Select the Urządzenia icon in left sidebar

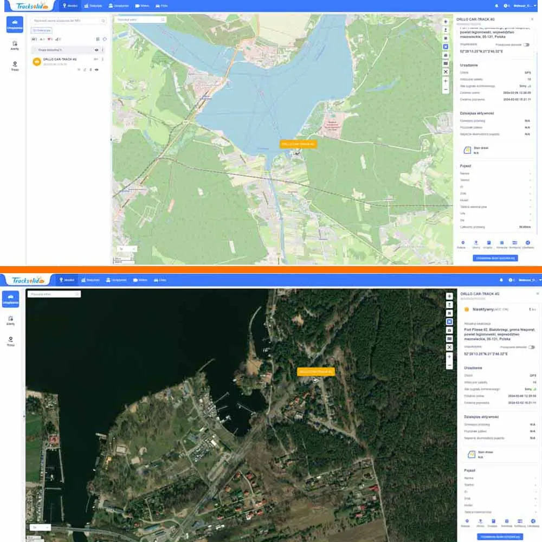[x=14, y=24]
